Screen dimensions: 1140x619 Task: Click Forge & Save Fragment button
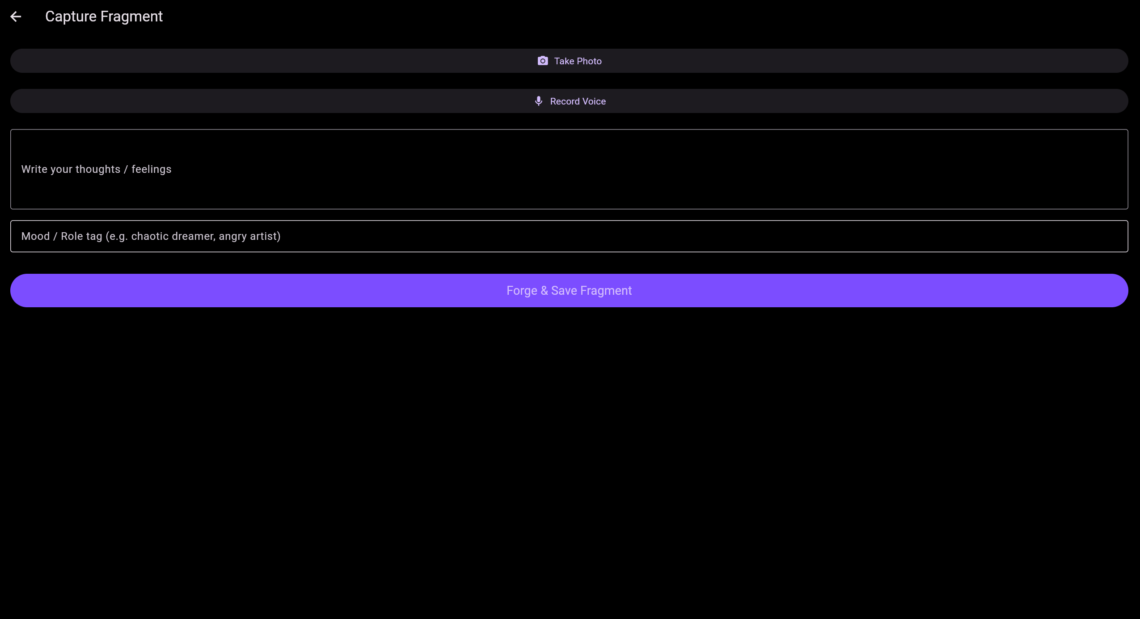[569, 290]
